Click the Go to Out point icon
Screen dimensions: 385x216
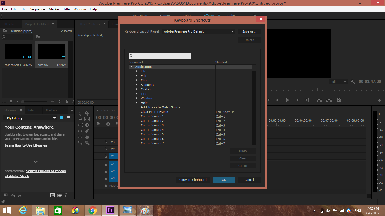tap(307, 100)
